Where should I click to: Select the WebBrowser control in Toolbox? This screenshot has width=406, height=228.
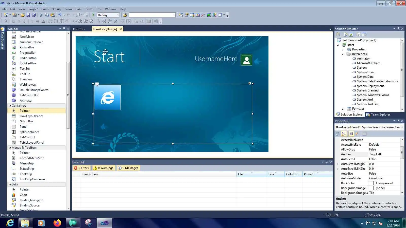click(28, 85)
